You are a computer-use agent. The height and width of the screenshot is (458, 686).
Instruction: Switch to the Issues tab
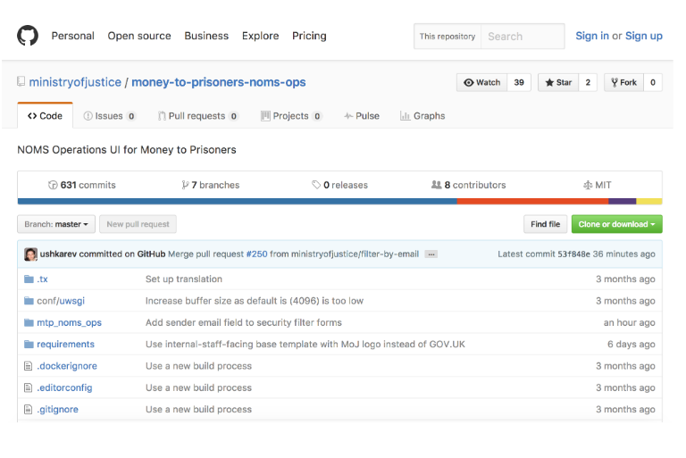coord(109,116)
